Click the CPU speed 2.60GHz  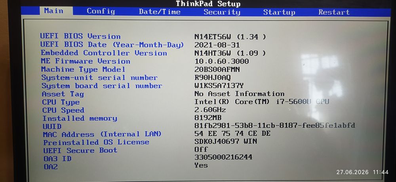(210, 110)
